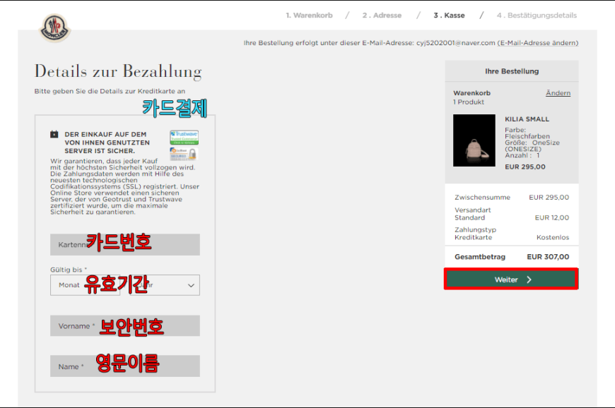Click the lock icon beside security heading
Image resolution: width=615 pixels, height=408 pixels.
click(x=54, y=134)
